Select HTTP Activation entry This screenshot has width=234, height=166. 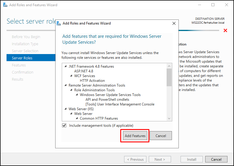coord(92,81)
